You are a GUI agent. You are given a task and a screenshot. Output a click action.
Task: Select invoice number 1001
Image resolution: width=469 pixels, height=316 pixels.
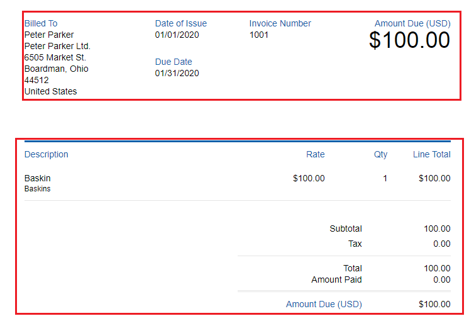(x=259, y=35)
